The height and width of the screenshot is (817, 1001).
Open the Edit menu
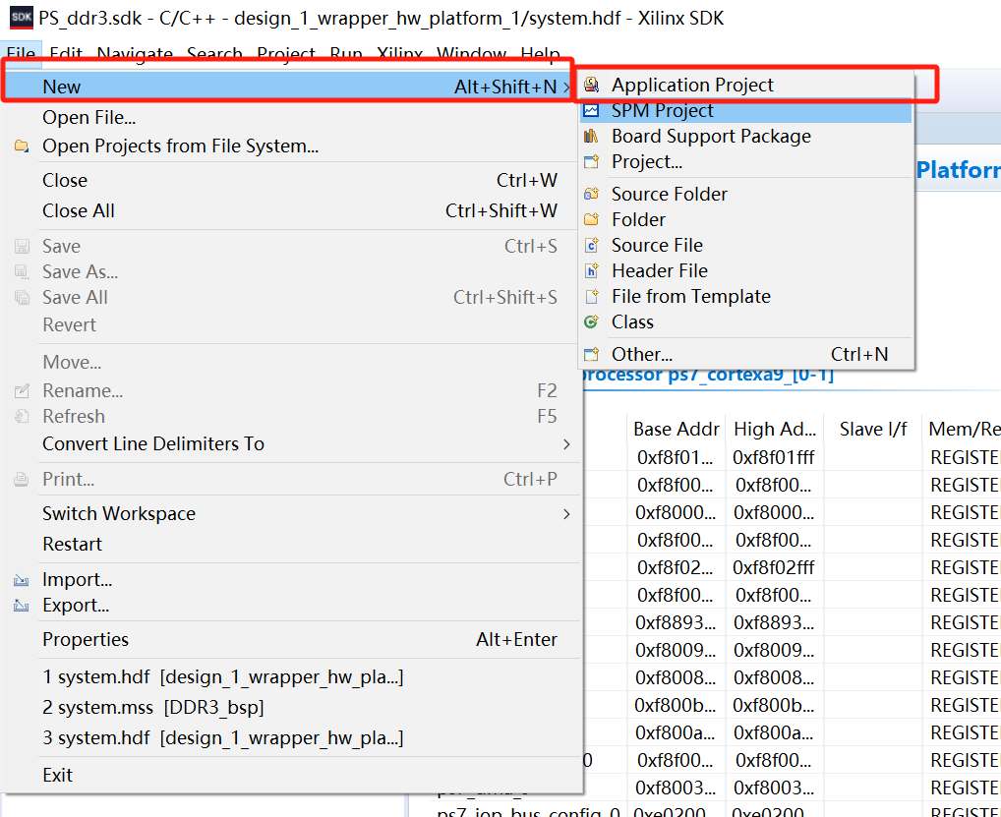[x=66, y=54]
